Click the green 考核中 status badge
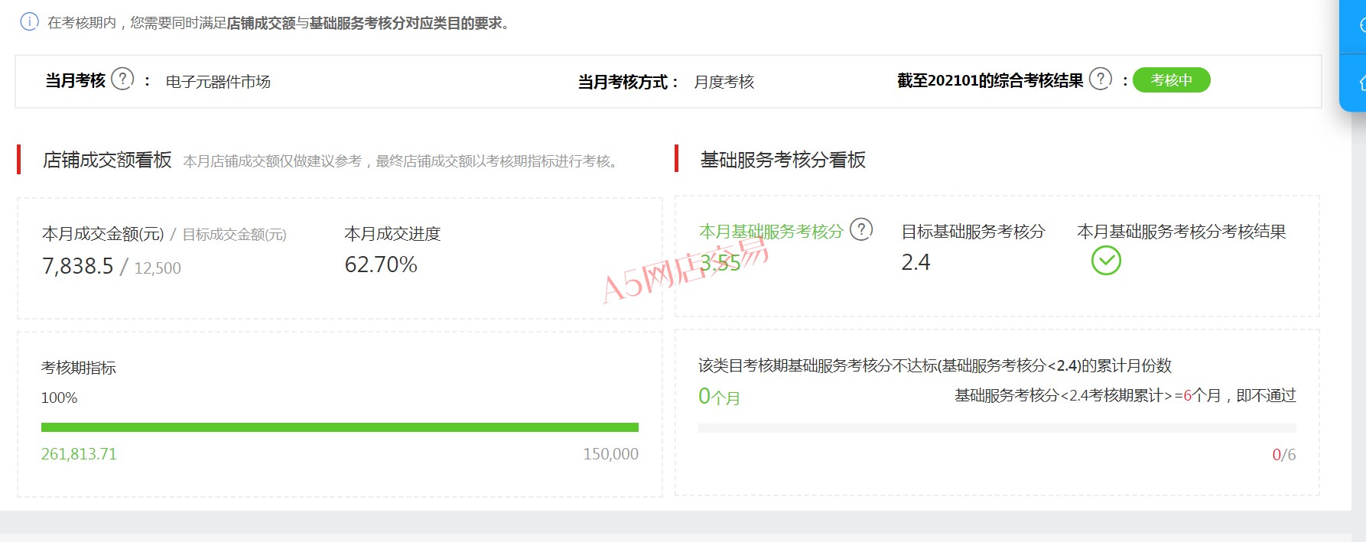This screenshot has width=1366, height=542. pyautogui.click(x=1170, y=80)
